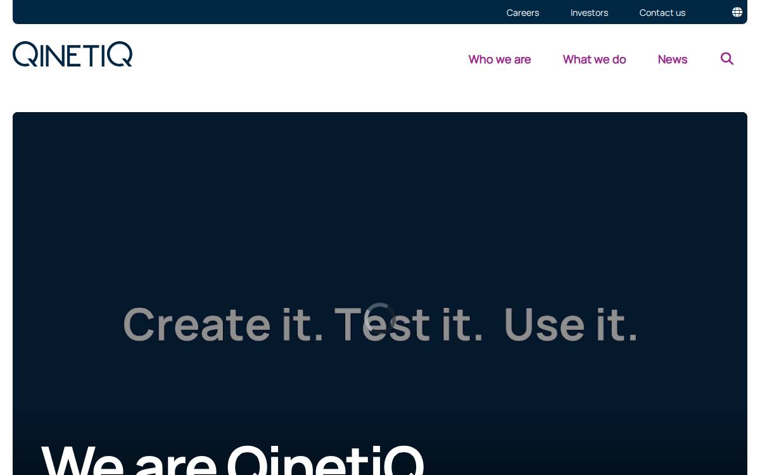Click the 'Create it. Test it. Use it.' text

[x=380, y=324]
